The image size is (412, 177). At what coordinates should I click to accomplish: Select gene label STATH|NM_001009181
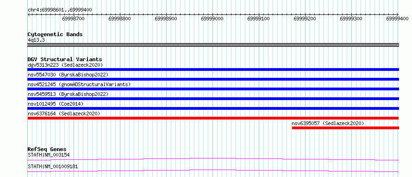(x=53, y=167)
